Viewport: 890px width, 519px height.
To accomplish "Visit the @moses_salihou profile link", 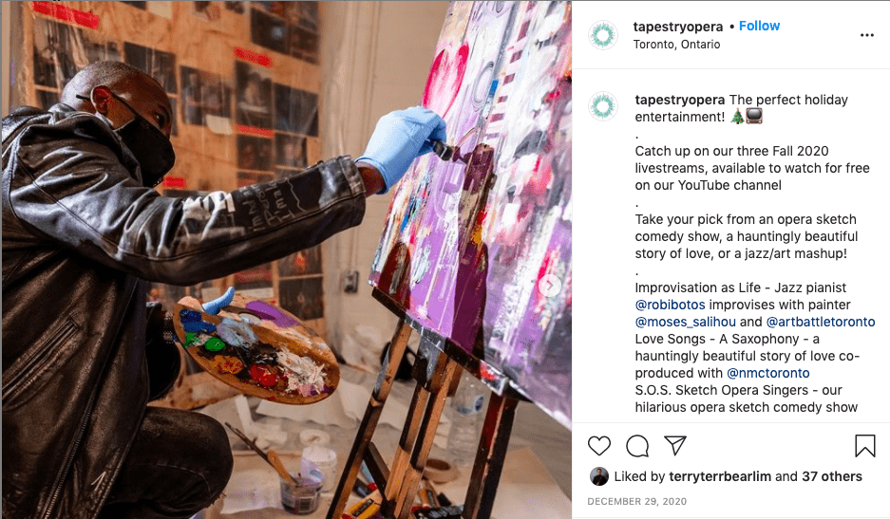I will (x=685, y=322).
